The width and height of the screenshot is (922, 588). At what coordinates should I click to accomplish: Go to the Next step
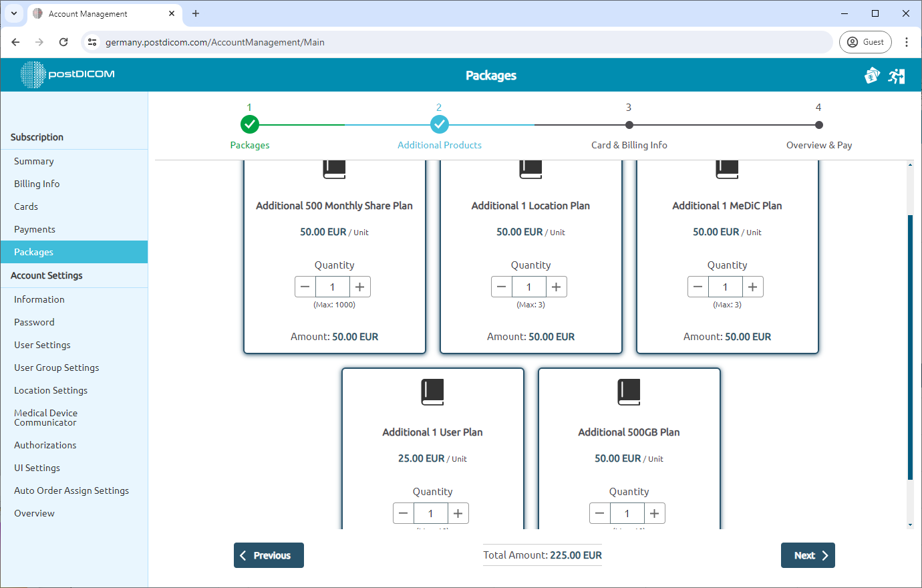807,555
